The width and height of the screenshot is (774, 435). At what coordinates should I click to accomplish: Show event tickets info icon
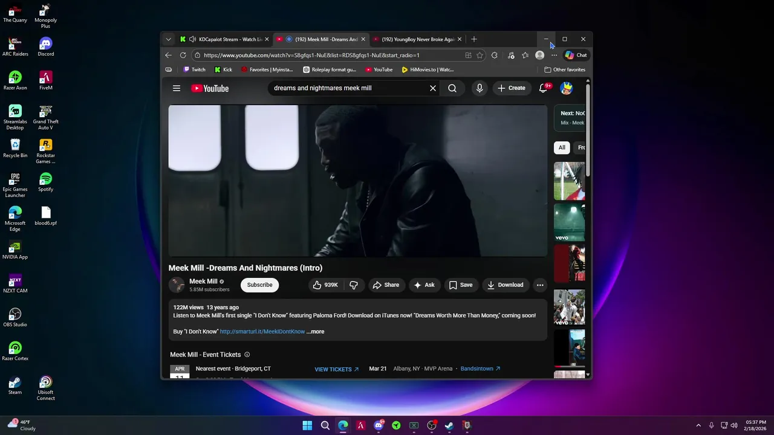pyautogui.click(x=247, y=355)
